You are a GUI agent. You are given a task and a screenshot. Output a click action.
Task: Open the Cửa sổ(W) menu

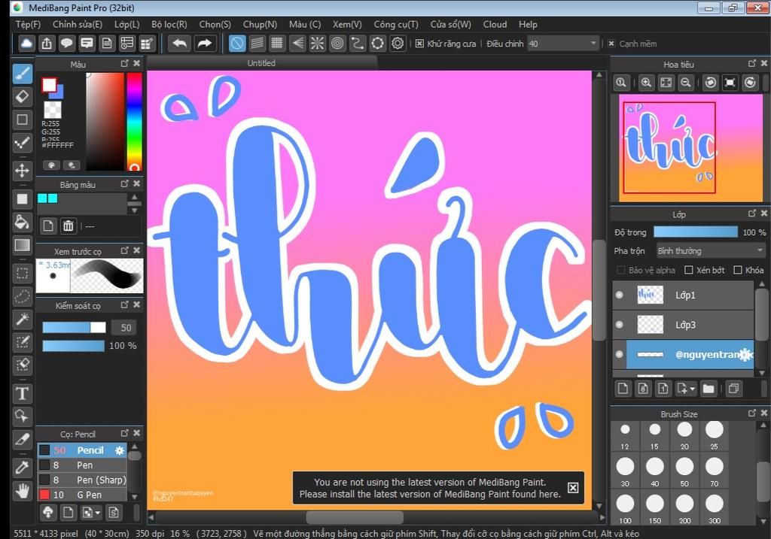coord(450,25)
